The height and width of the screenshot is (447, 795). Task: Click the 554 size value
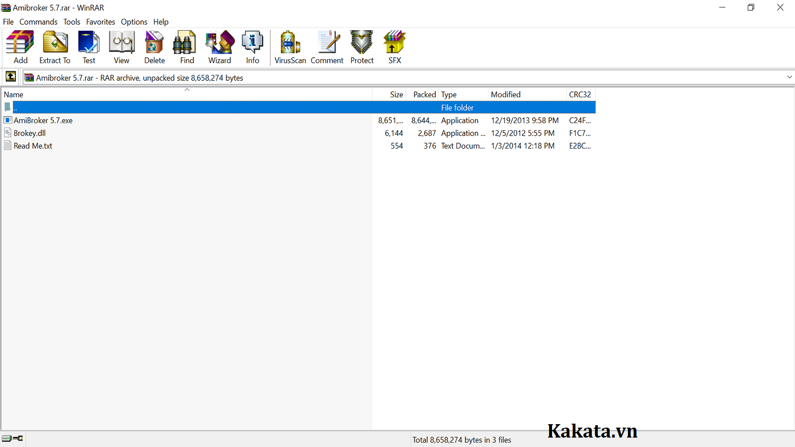tap(397, 146)
